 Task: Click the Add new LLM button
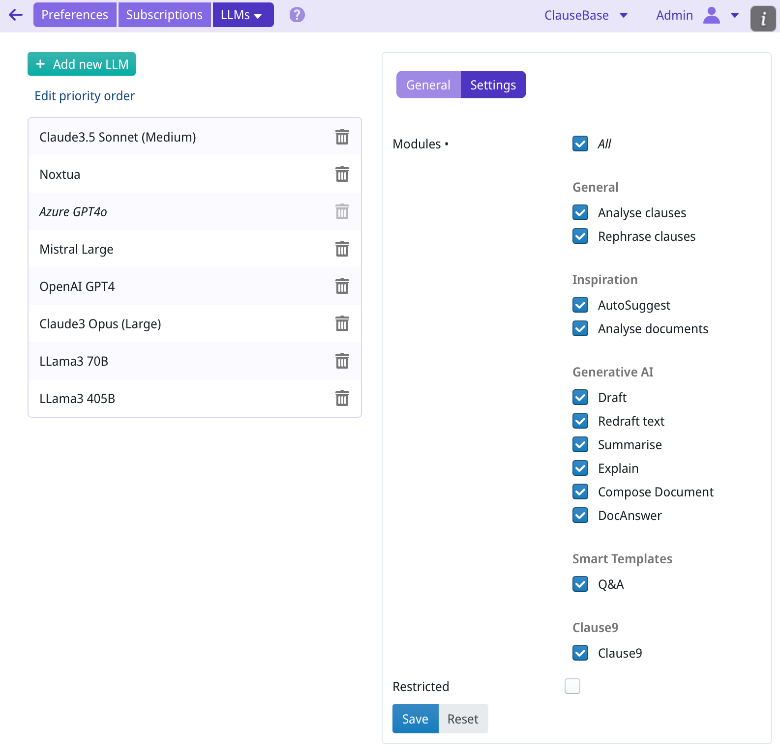tap(82, 64)
